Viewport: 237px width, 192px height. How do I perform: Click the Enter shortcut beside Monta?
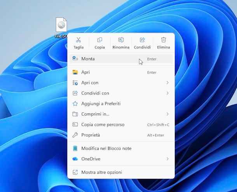tap(152, 59)
